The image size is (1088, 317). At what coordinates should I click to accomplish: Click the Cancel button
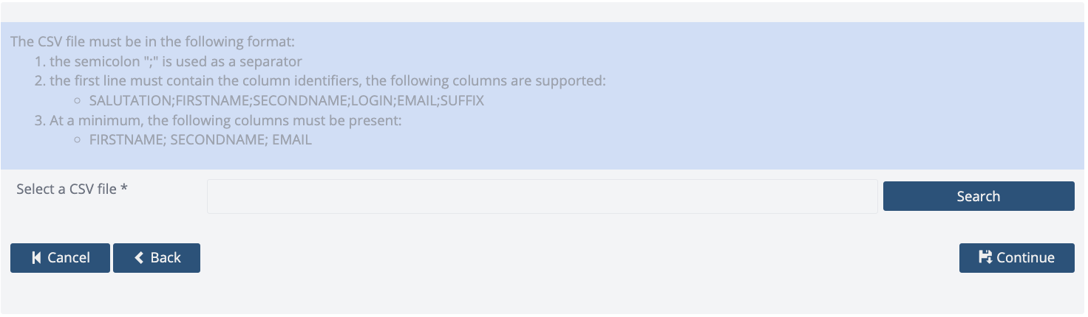coord(60,258)
